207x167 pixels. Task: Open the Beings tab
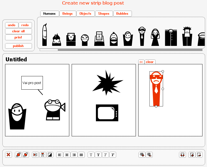click(x=68, y=14)
